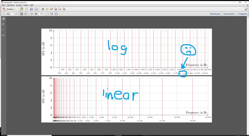The image size is (249, 136).
Task: Open the signatures sidebar icon
Action: 3,35
